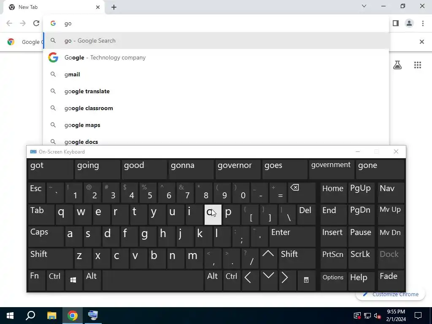Tap the Mv Up key

391,214
